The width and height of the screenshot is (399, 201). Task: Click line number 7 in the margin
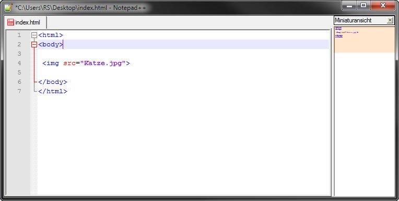[19, 91]
